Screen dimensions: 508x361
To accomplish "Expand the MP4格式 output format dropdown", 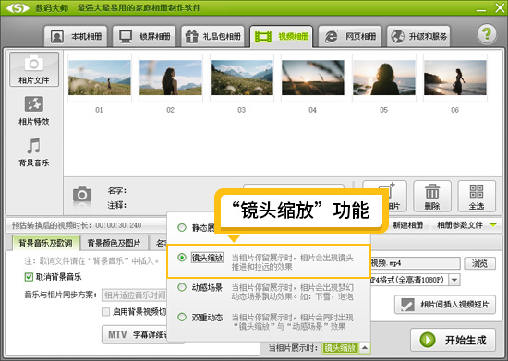I will [454, 280].
